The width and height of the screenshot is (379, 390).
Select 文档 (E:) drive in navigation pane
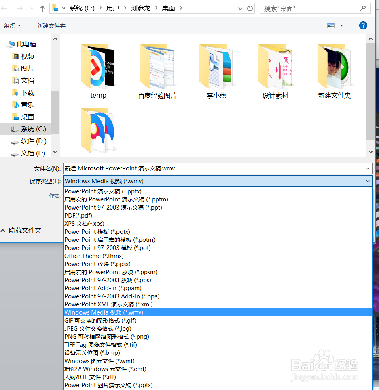click(29, 153)
